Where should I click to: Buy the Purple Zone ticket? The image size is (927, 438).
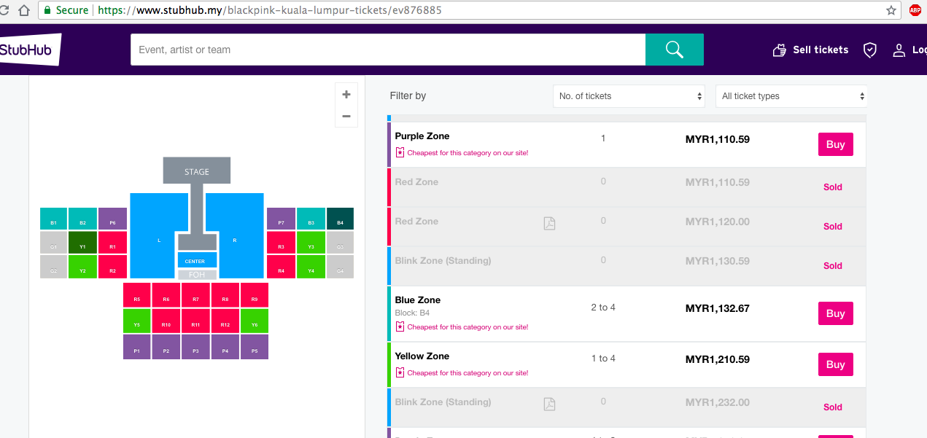[x=835, y=144]
